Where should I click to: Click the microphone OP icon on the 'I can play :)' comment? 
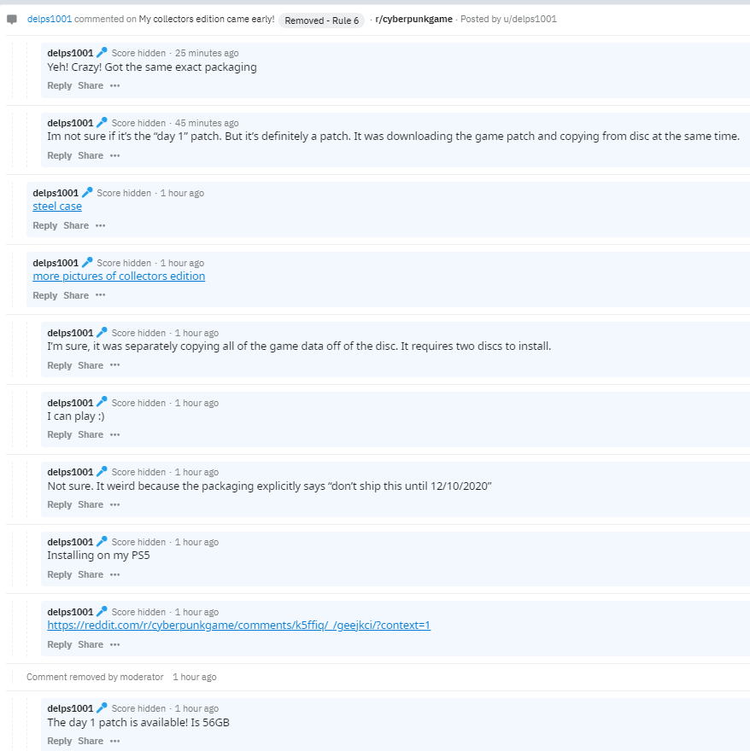tap(102, 402)
